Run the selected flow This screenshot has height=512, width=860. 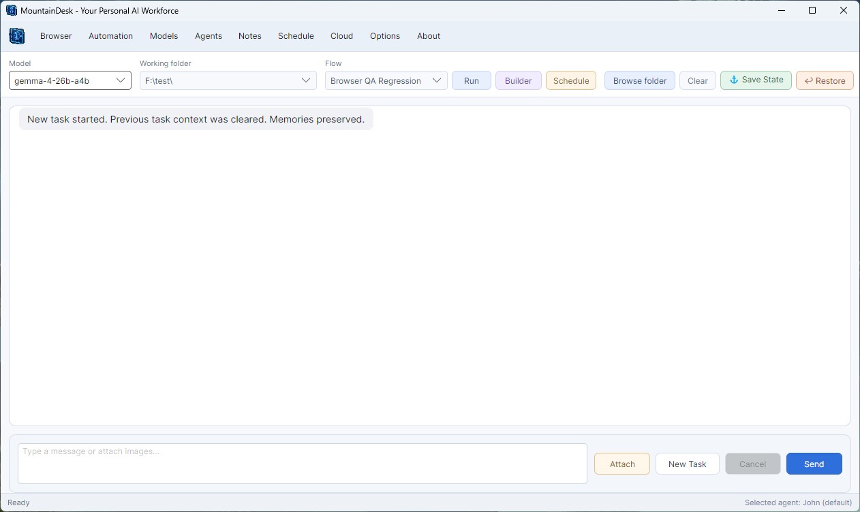click(x=472, y=80)
